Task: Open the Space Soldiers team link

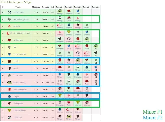Action: (x=20, y=111)
